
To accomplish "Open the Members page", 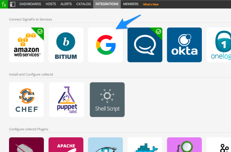I will pos(131,4).
